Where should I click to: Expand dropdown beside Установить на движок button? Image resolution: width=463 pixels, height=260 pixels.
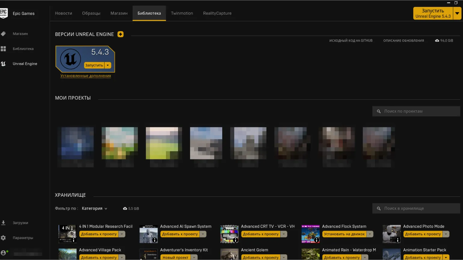click(x=370, y=234)
